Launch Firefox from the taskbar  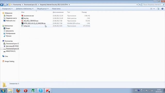point(18,91)
